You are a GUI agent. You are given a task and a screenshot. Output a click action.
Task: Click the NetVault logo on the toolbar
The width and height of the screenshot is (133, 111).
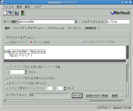pyautogui.click(x=120, y=13)
